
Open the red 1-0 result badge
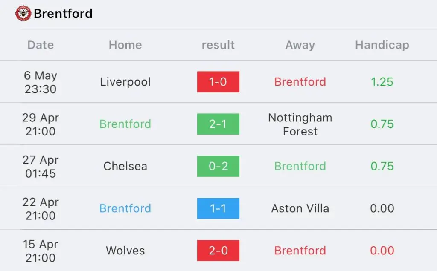pyautogui.click(x=218, y=82)
